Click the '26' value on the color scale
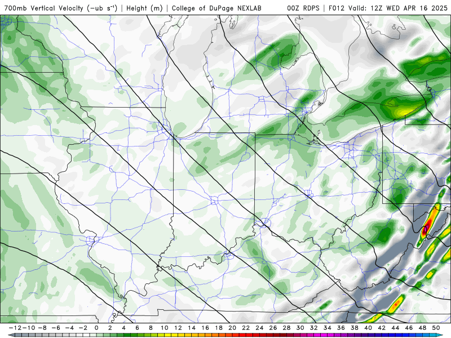The height and width of the screenshot is (338, 451). point(273,328)
